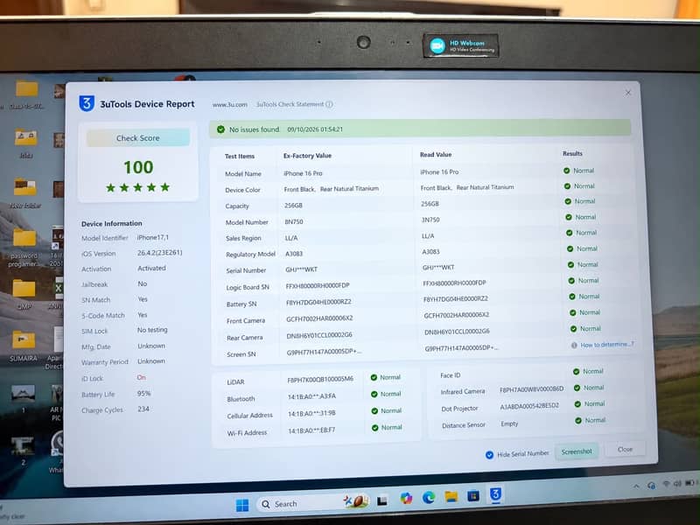The image size is (700, 525).
Task: Click the Bluetooth address 14:1B:A0:**:A3:FA
Action: coord(312,396)
